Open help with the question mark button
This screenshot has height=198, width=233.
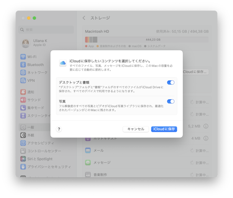click(x=59, y=129)
